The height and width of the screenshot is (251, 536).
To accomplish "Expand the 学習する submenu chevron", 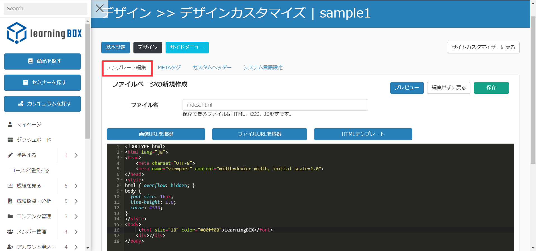I will 76,155.
